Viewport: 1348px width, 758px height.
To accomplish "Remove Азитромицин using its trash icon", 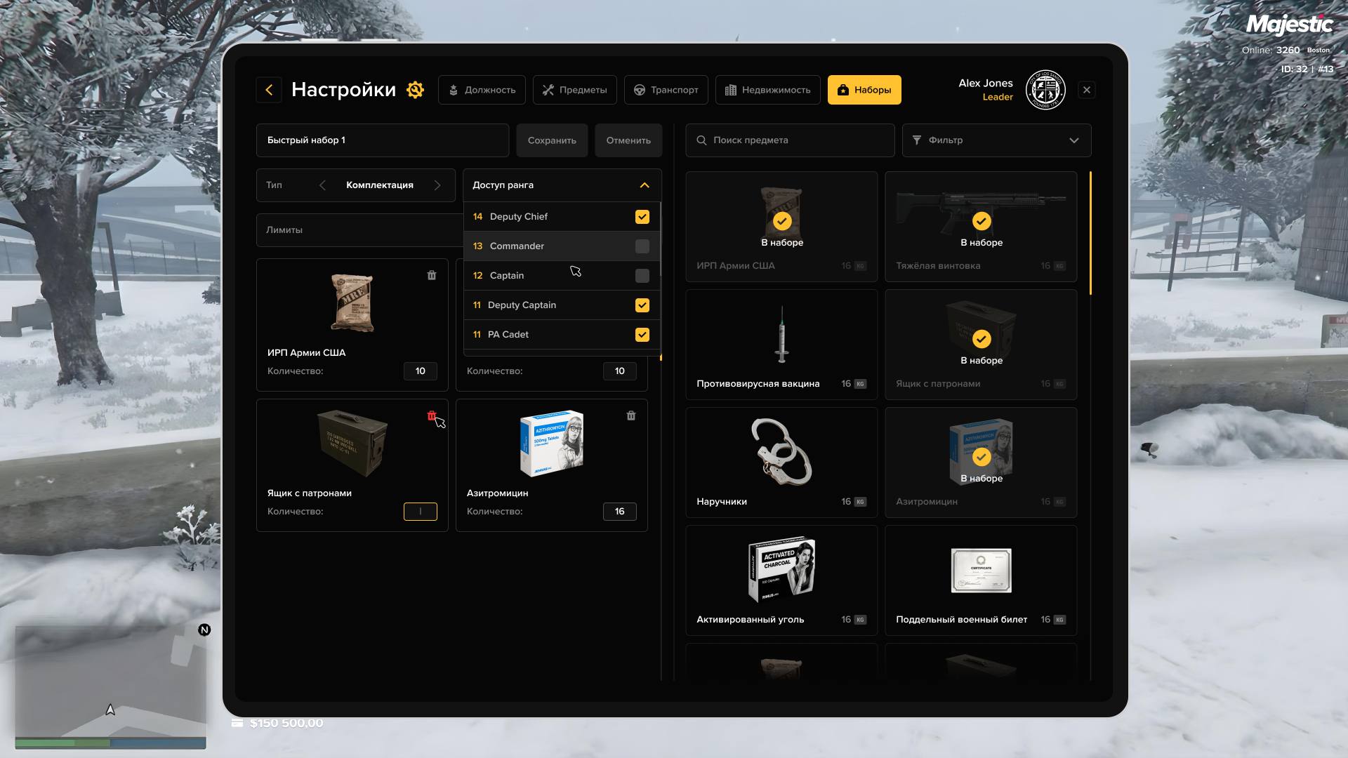I will pyautogui.click(x=630, y=415).
